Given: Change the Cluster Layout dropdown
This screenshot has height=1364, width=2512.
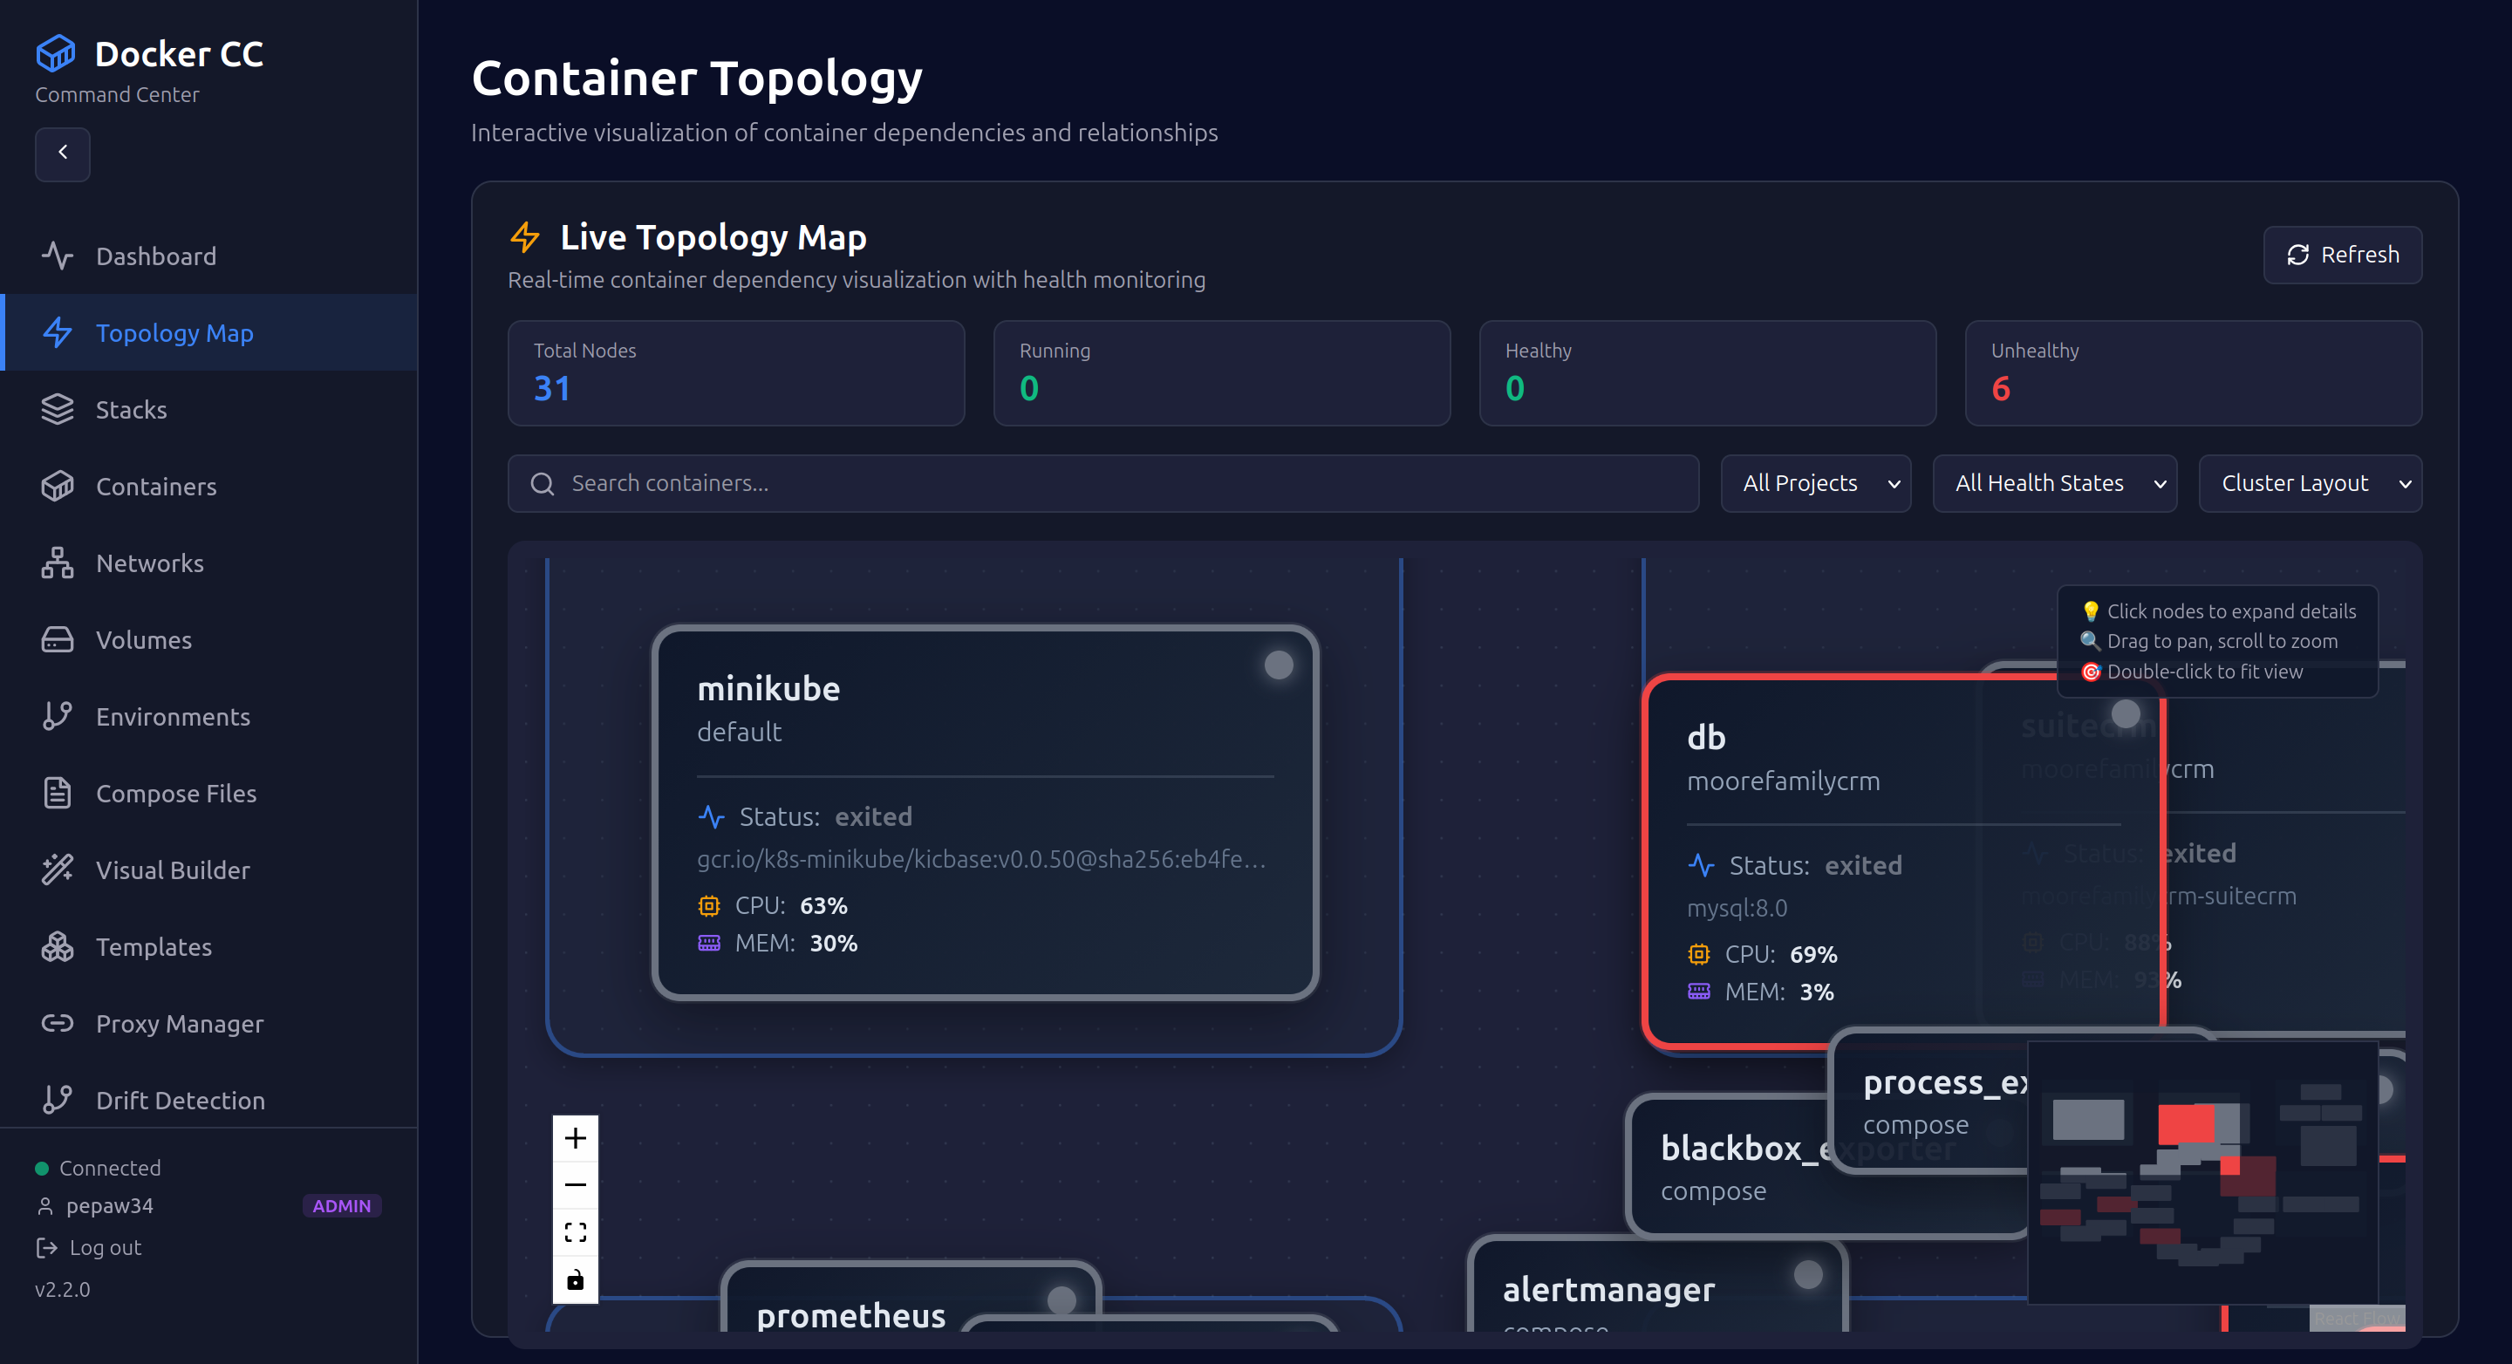Looking at the screenshot, I should [x=2309, y=482].
